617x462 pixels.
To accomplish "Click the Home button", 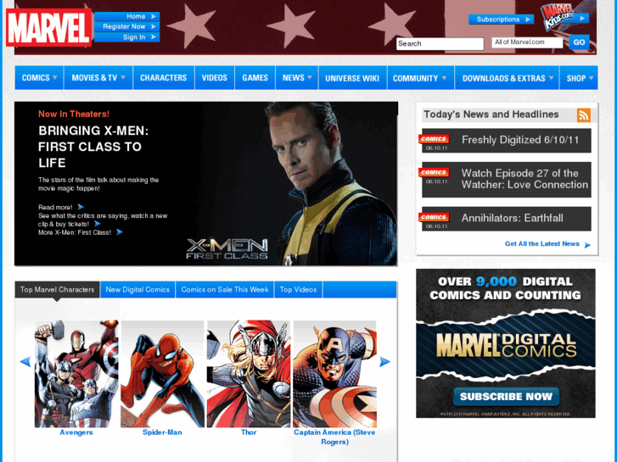I will point(127,16).
